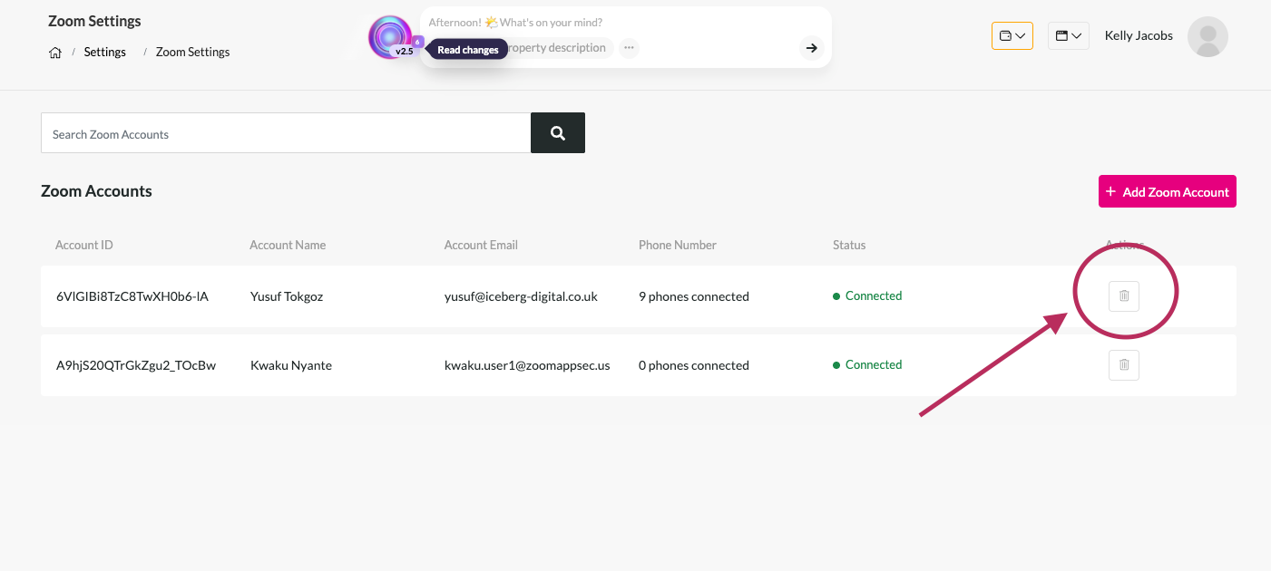This screenshot has height=571, width=1271.
Task: Open the AI assistant orb icon
Action: 390,37
